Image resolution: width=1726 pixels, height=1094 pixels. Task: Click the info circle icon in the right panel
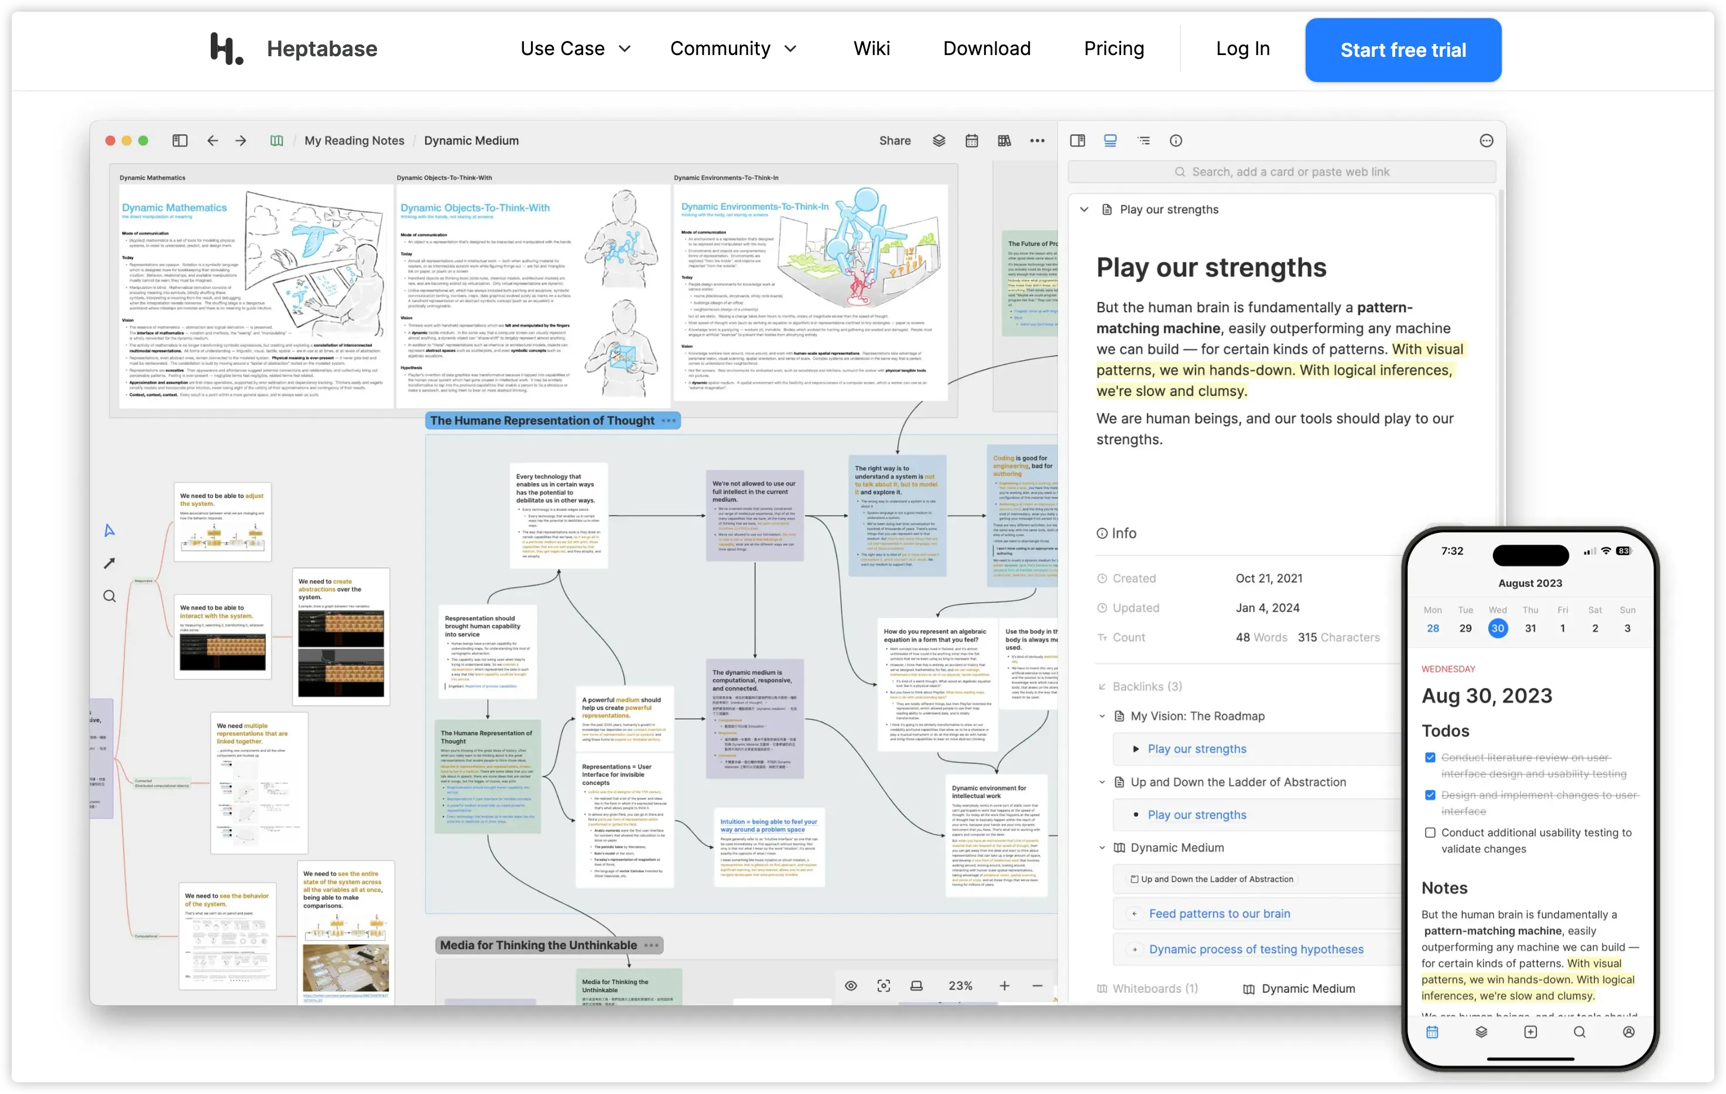click(x=1176, y=141)
